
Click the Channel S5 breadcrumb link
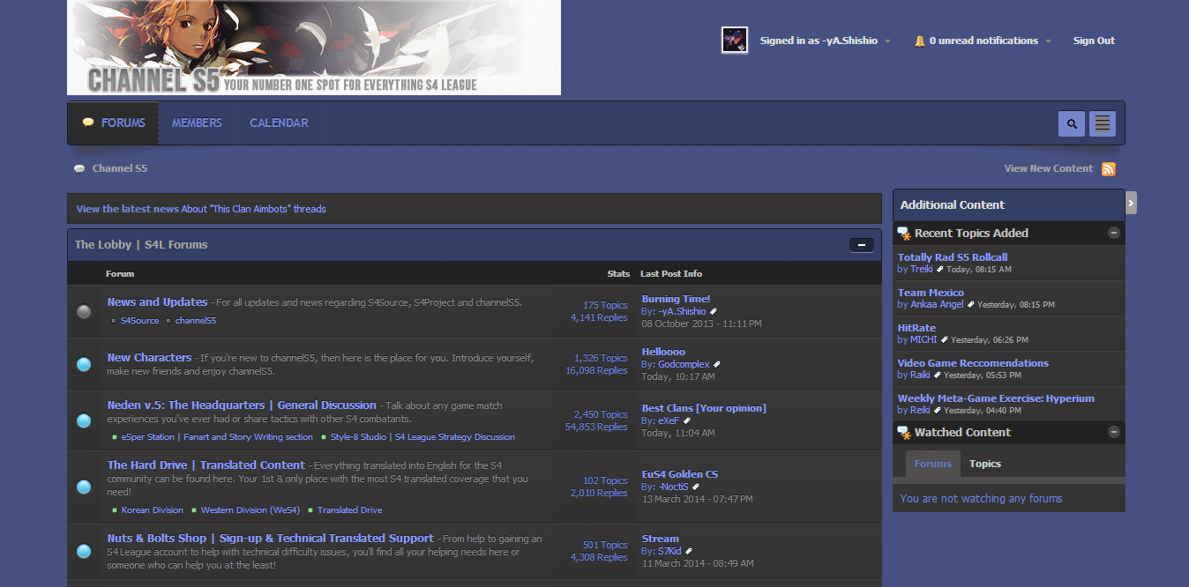[x=120, y=168]
